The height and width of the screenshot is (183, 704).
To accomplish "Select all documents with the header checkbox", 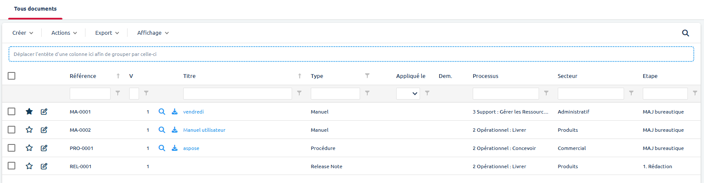I will 11,76.
